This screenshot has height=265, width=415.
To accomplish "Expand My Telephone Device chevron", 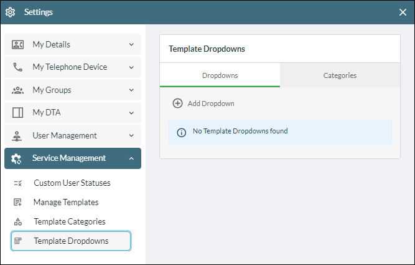I will (131, 67).
